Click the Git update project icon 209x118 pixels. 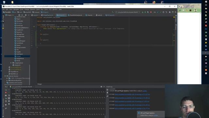(158, 12)
